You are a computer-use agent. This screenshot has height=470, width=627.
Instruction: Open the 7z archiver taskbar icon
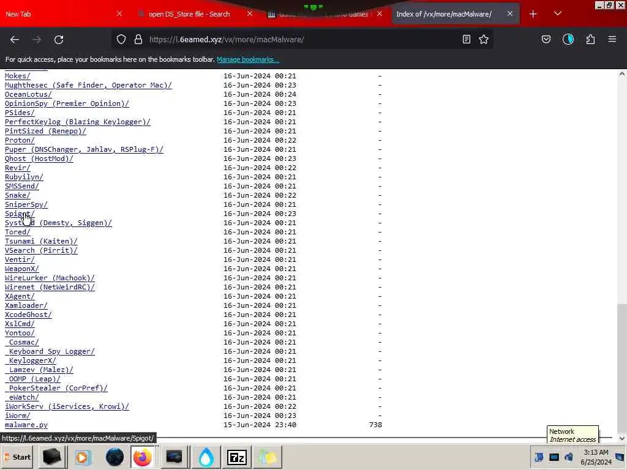[236, 457]
